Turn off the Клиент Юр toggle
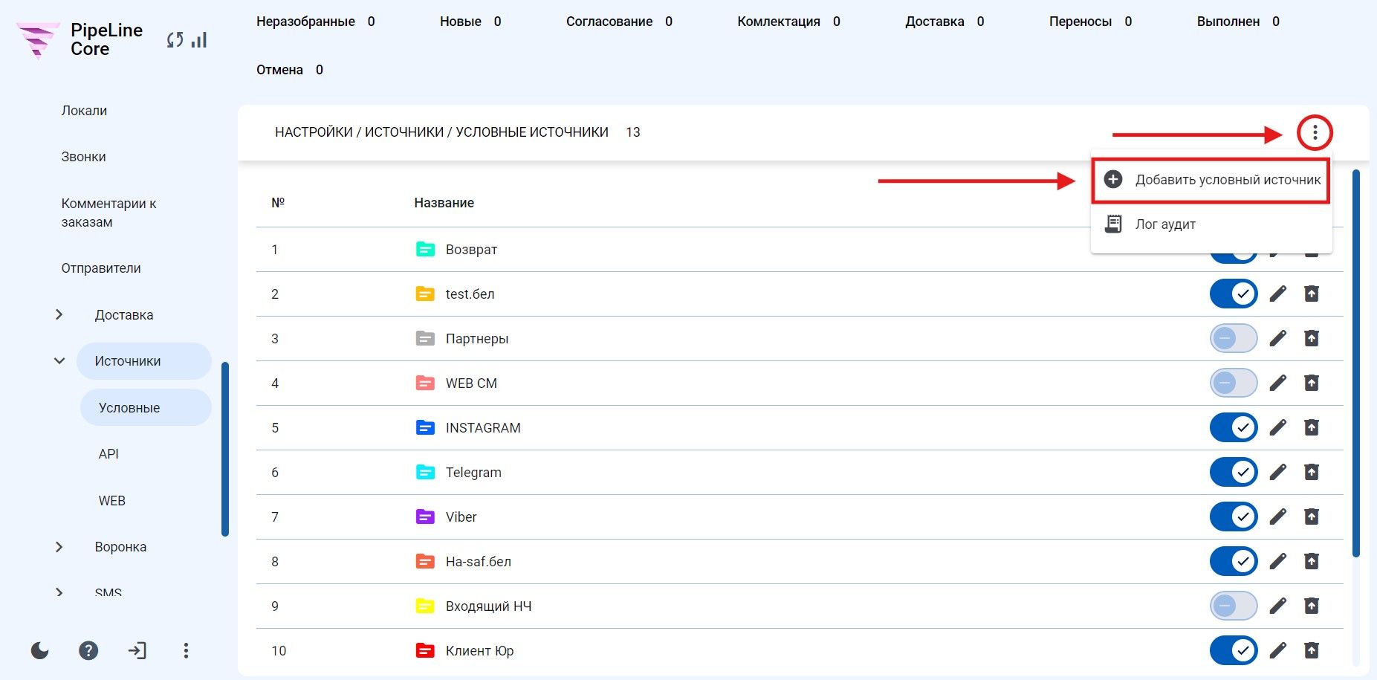The height and width of the screenshot is (680, 1377). click(1234, 651)
